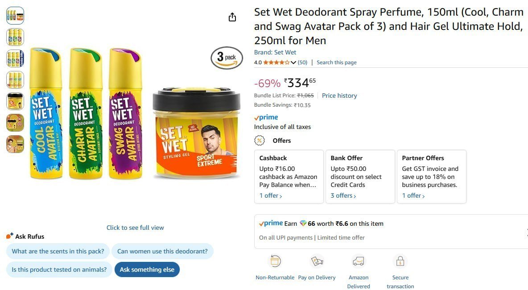
Task: Click Search this page link
Action: (336, 62)
